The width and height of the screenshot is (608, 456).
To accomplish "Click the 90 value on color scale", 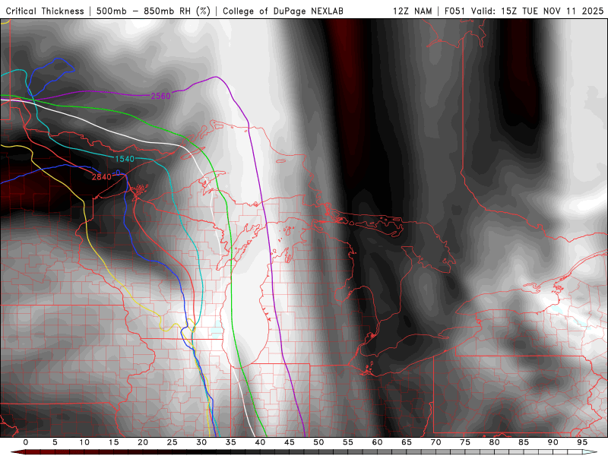I will 553,442.
